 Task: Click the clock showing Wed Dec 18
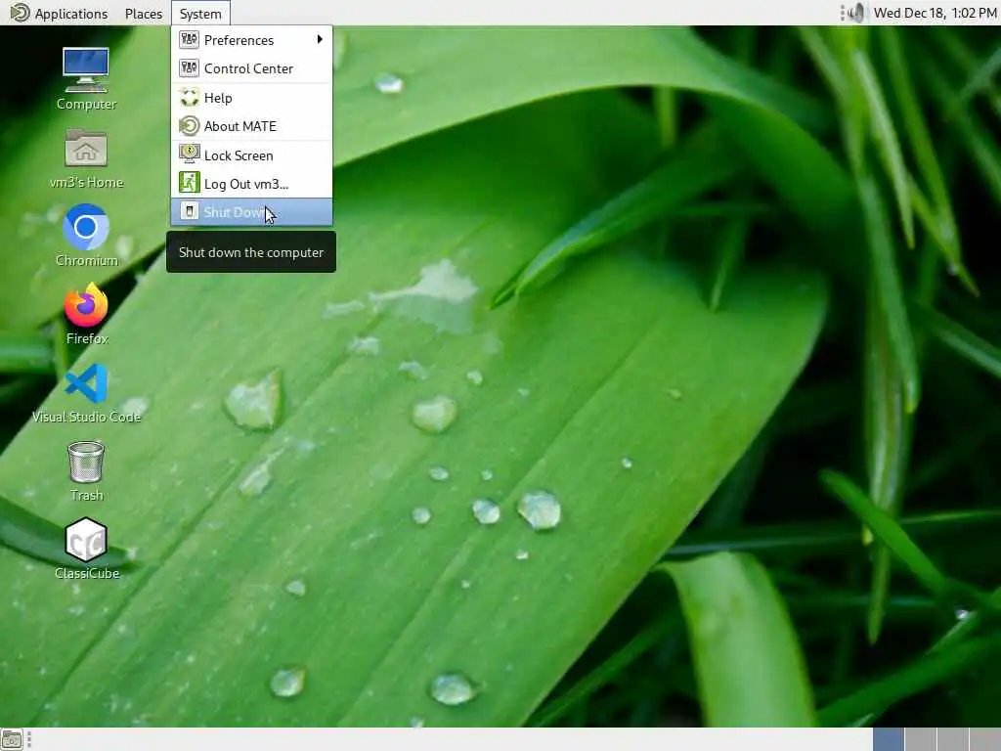935,13
